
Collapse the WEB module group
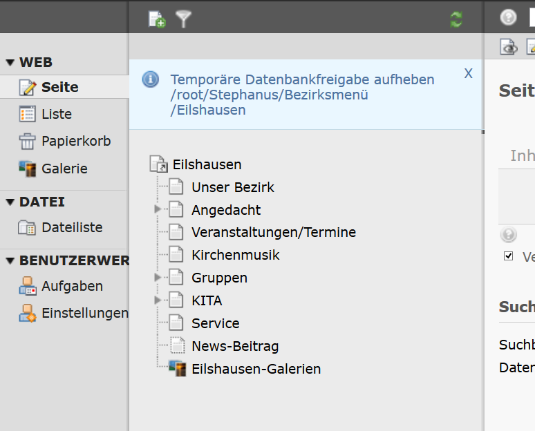pos(10,62)
